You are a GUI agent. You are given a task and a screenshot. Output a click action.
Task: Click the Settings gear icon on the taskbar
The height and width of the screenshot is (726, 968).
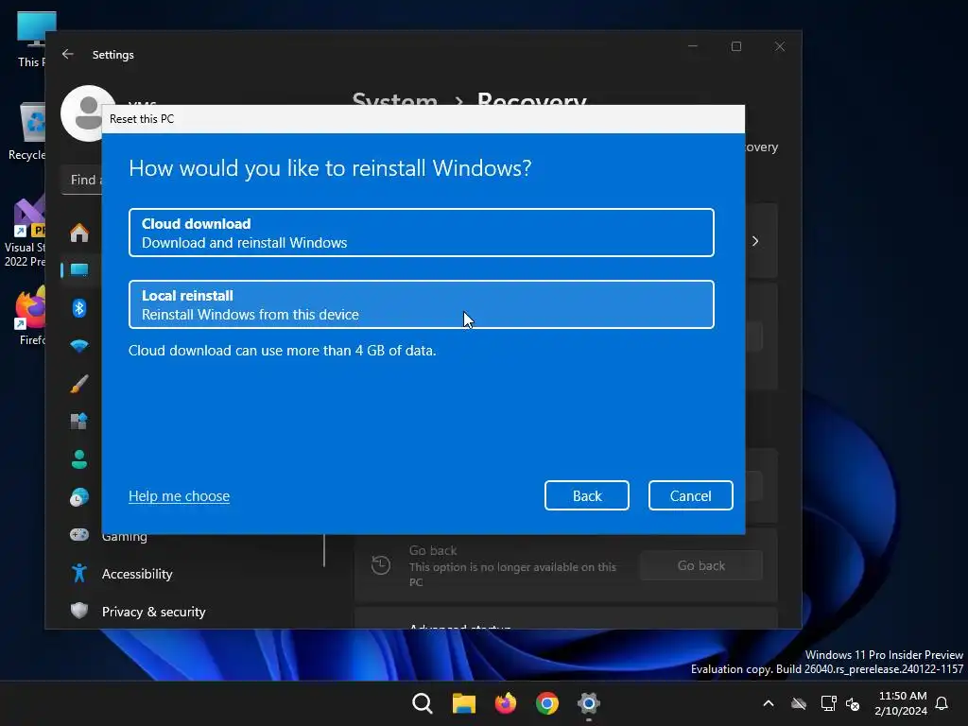tap(588, 703)
